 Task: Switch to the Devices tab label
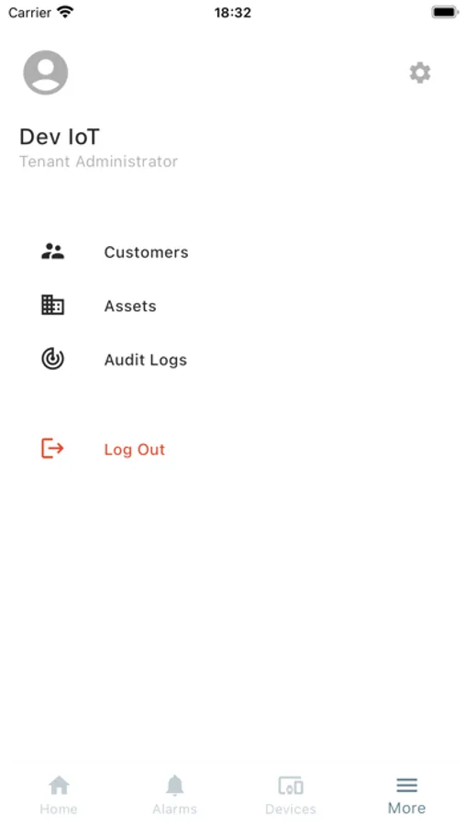pyautogui.click(x=291, y=809)
